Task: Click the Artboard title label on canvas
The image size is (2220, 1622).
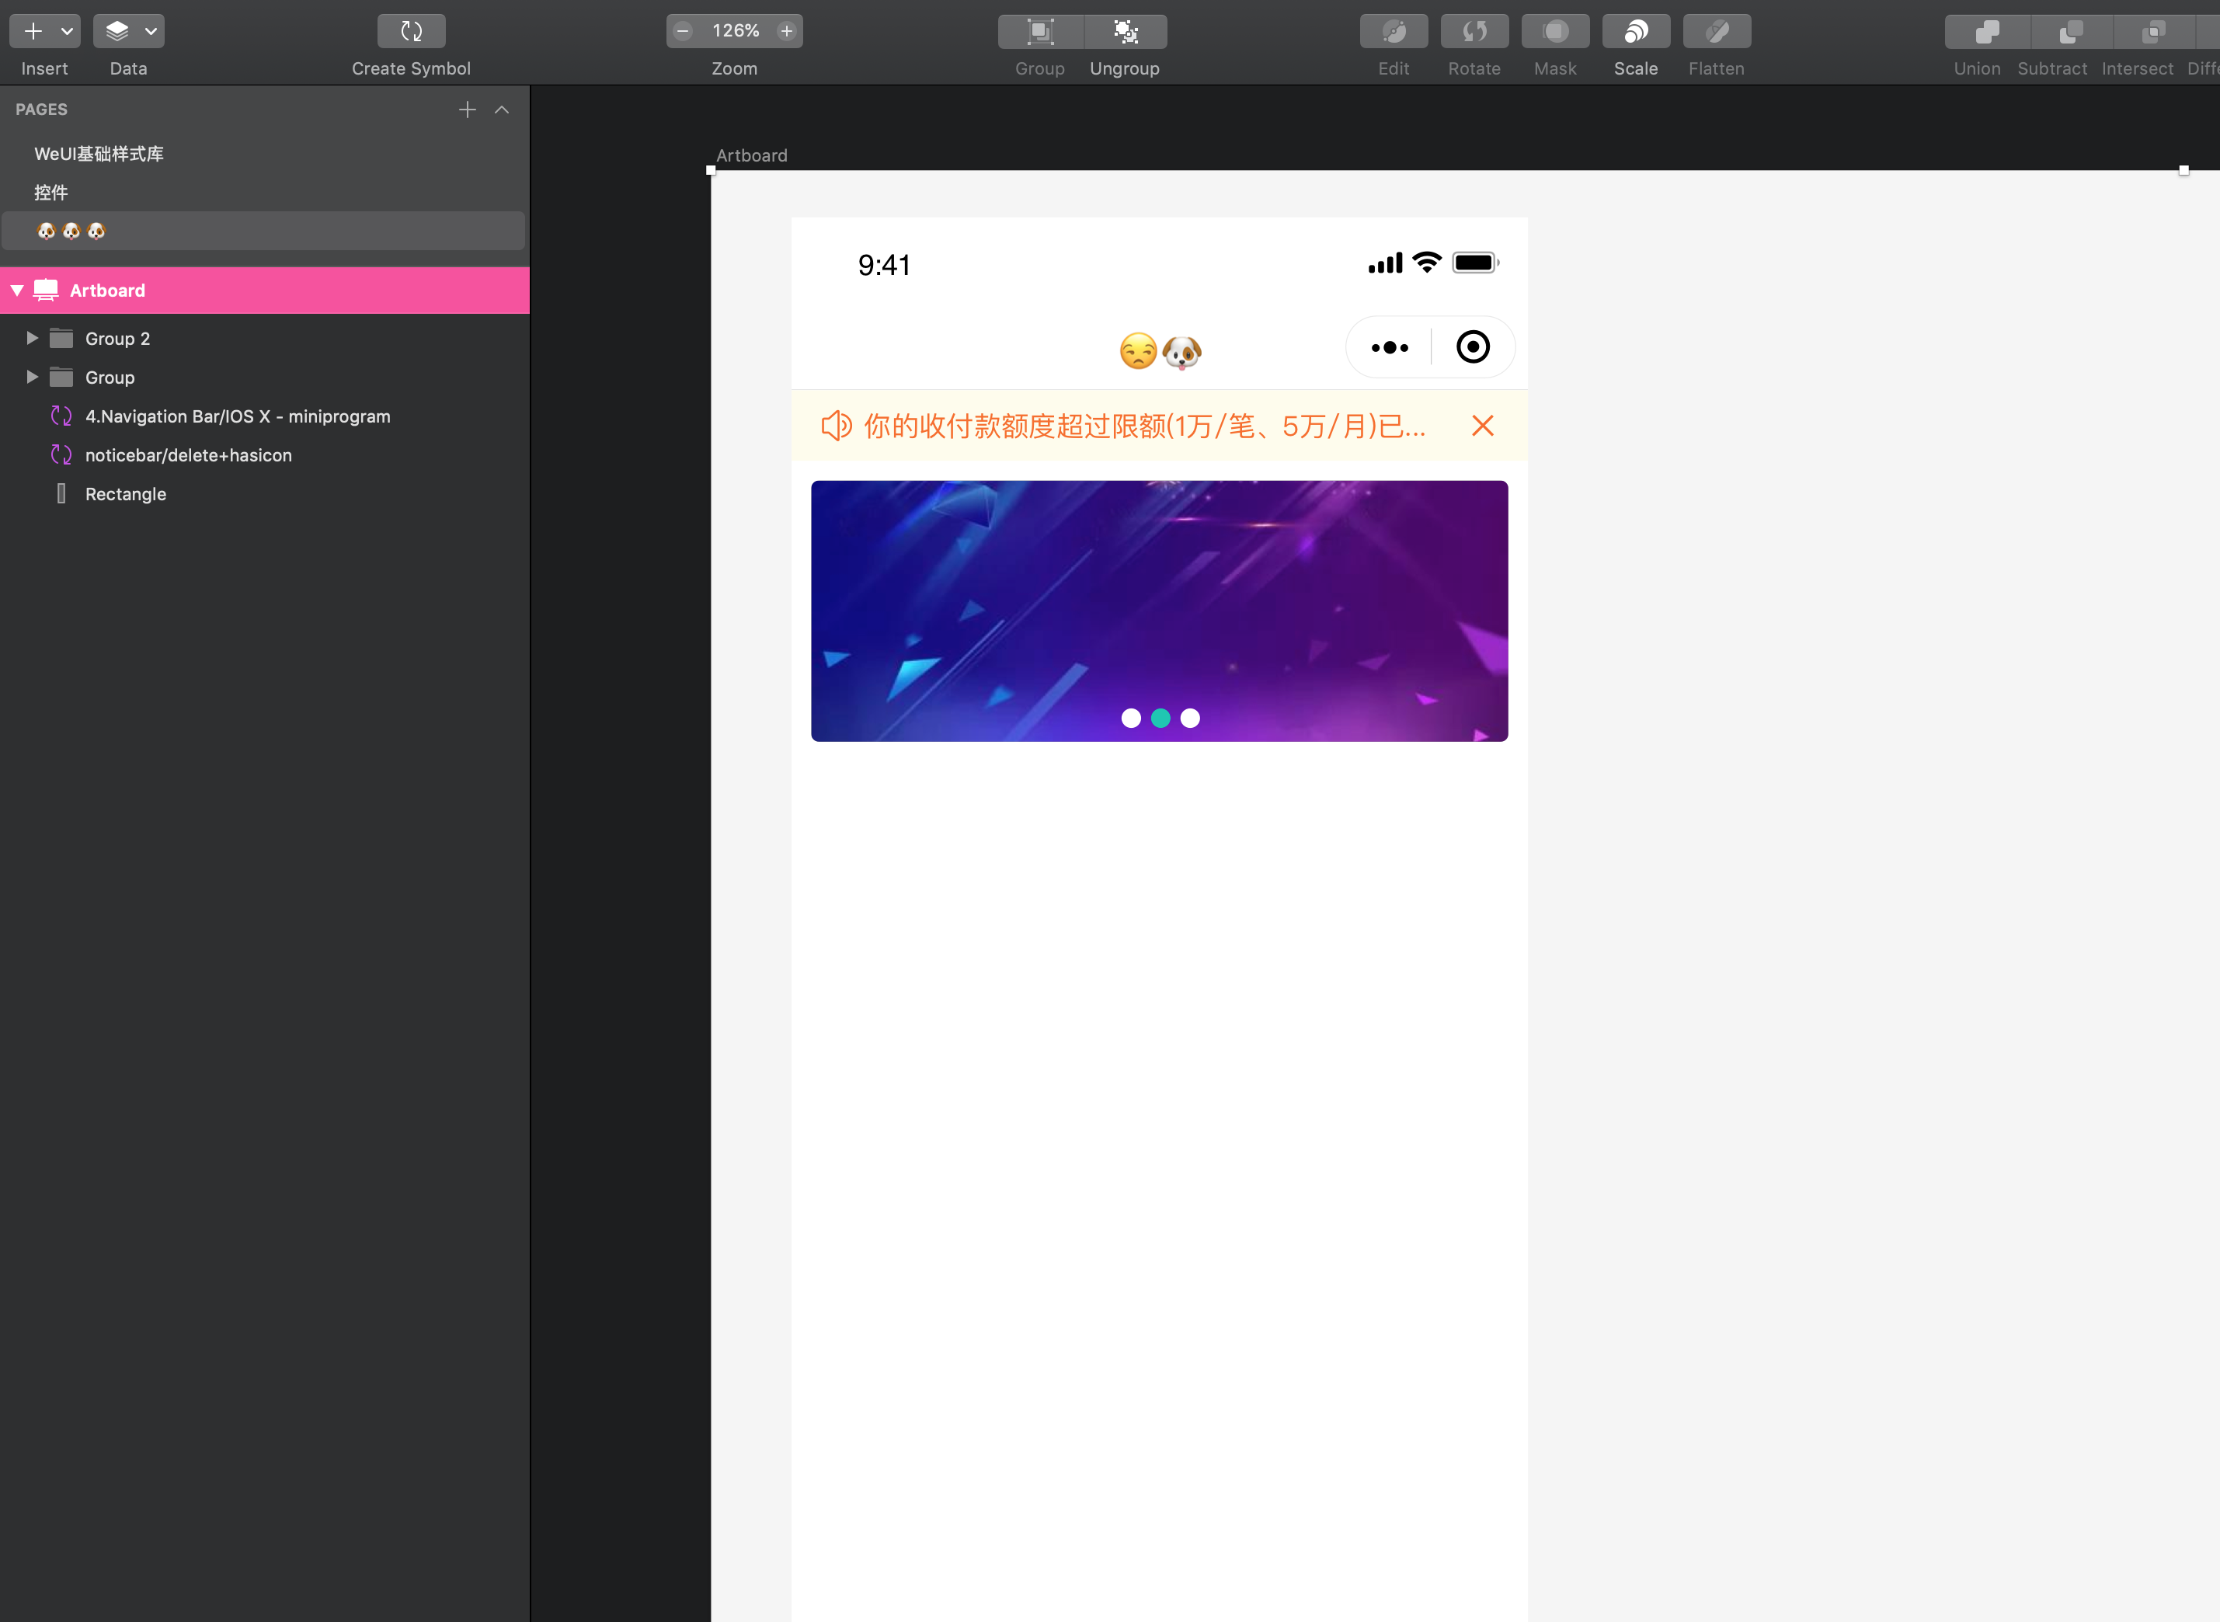Action: point(751,155)
